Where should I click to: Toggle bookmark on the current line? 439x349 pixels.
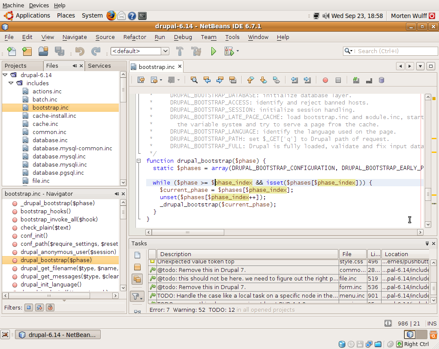click(x=277, y=80)
